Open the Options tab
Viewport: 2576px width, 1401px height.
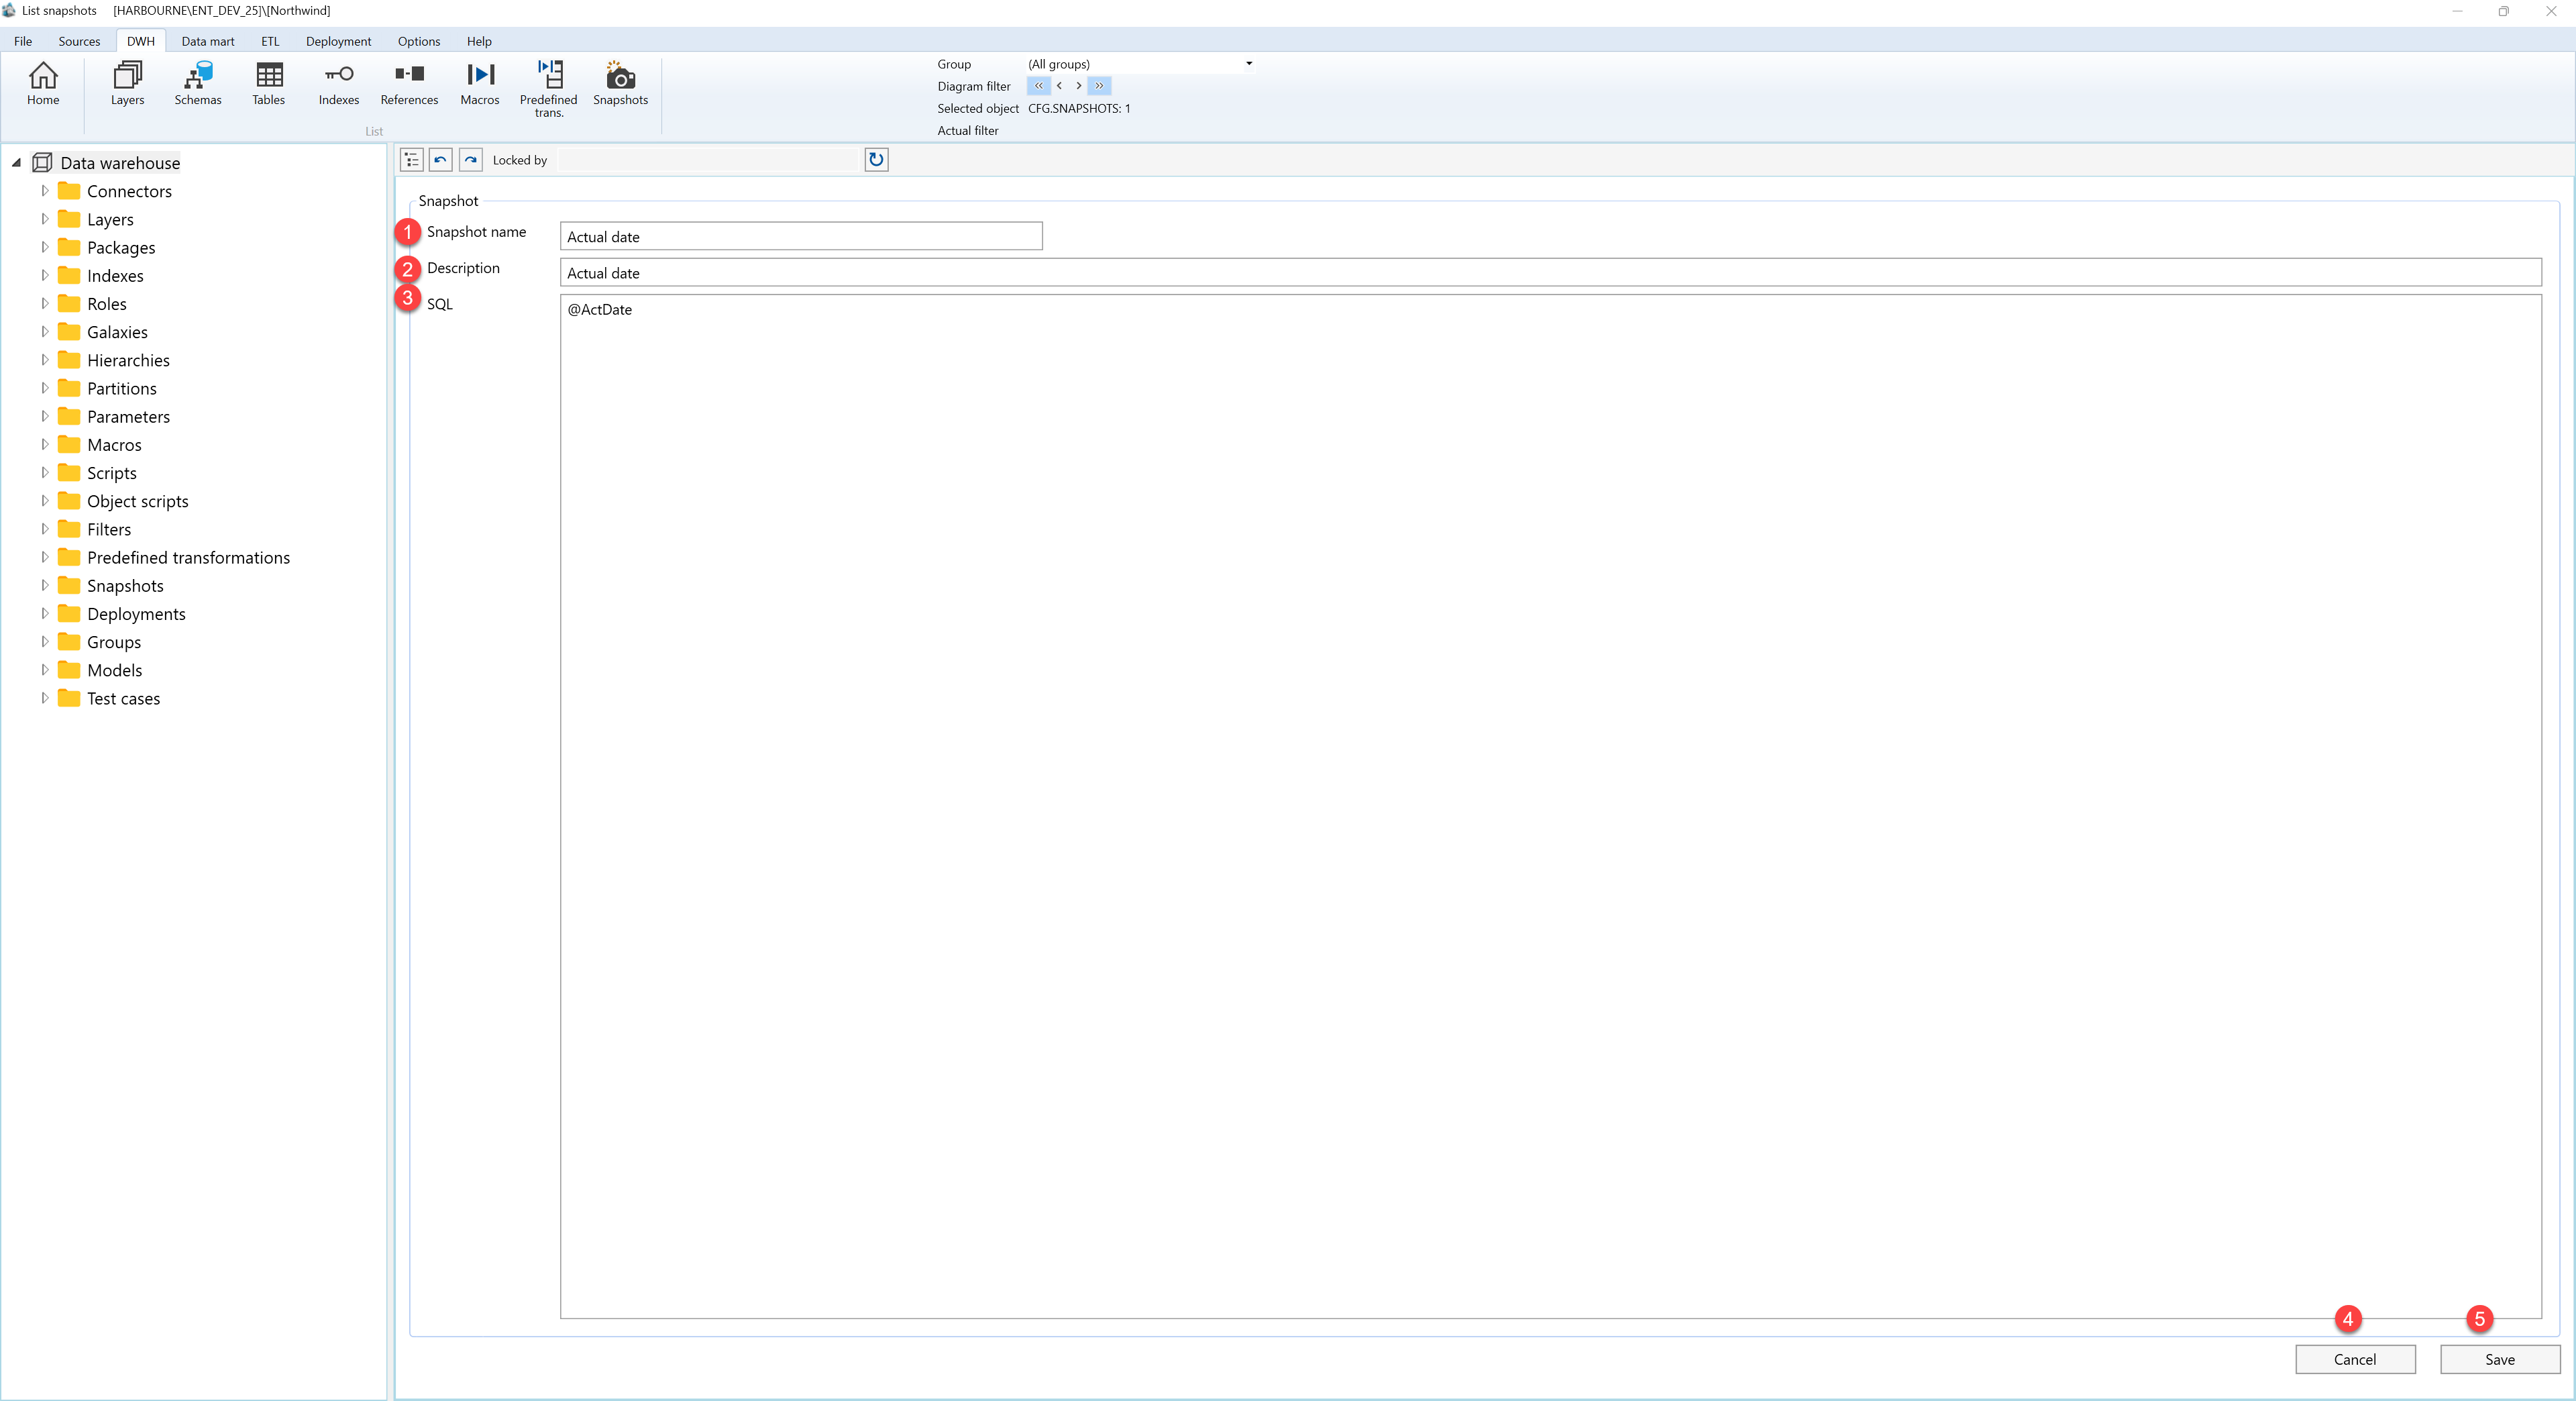tap(419, 41)
